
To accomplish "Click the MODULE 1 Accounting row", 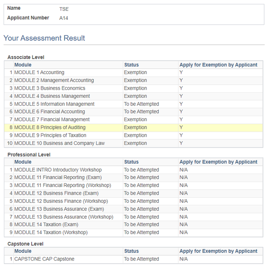I will coord(39,73).
